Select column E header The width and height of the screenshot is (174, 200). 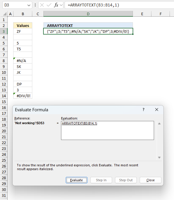(142, 14)
